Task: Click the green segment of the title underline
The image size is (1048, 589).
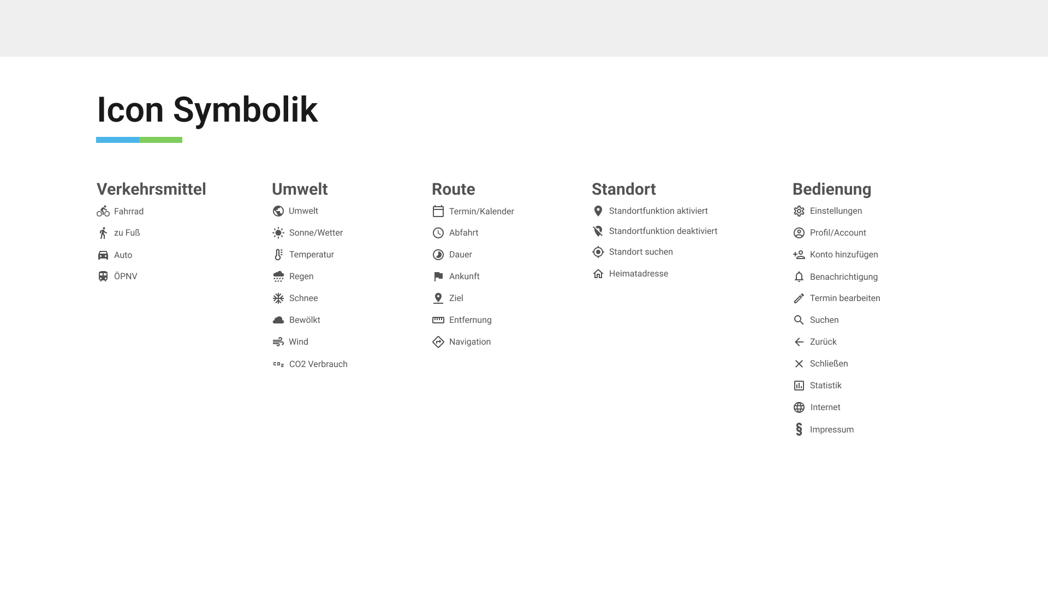Action: (161, 140)
